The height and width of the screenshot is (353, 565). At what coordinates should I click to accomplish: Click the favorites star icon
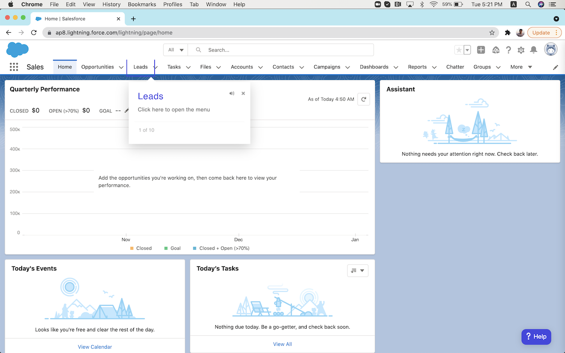pyautogui.click(x=459, y=50)
